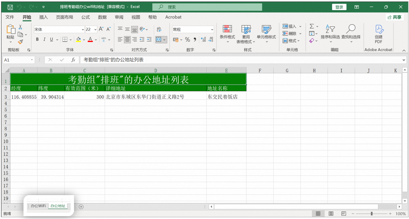
Task: Click the Cell Styles icon
Action: click(x=267, y=29)
